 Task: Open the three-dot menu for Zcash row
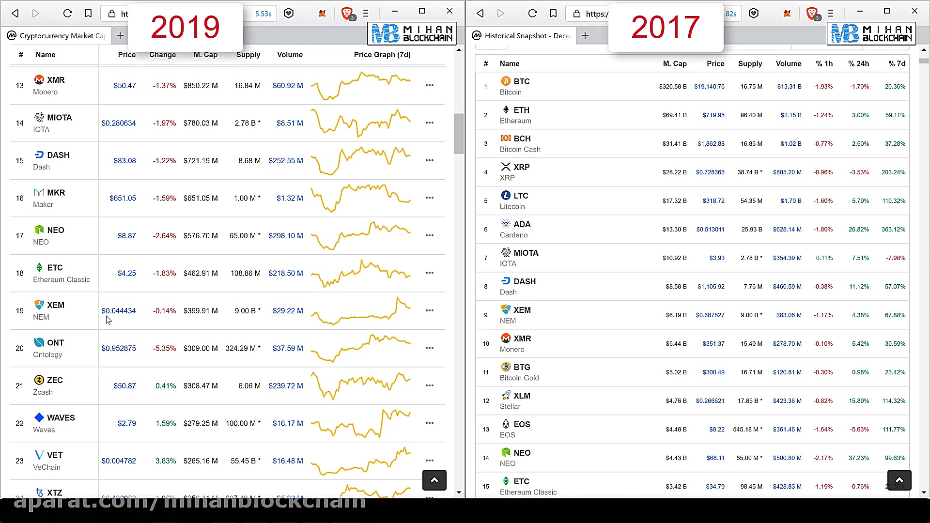point(430,385)
